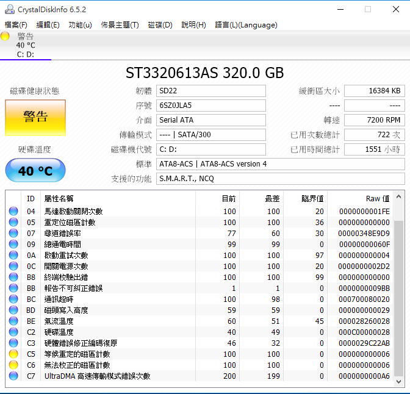Select the C: D: disk tab with 警告 label
Screen dimensions: 410x394
pyautogui.click(x=26, y=45)
